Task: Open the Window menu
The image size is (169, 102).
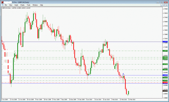Action: point(35,5)
